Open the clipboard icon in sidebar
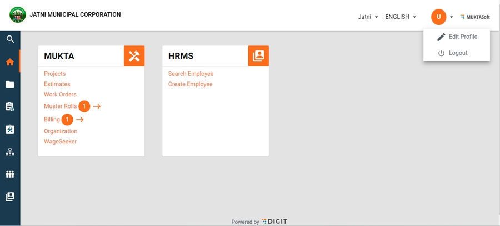The height and width of the screenshot is (226, 500). point(10,107)
